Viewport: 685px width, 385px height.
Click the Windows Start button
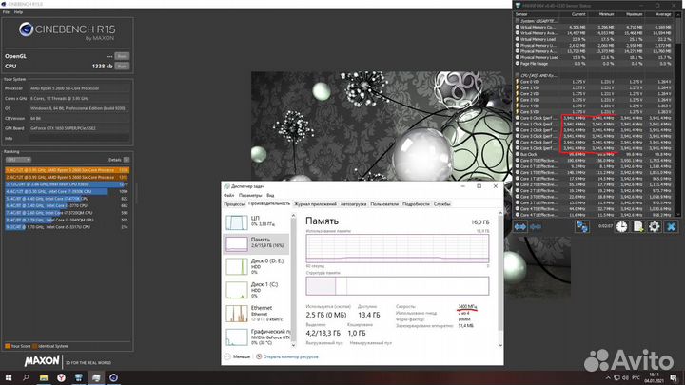click(x=8, y=376)
